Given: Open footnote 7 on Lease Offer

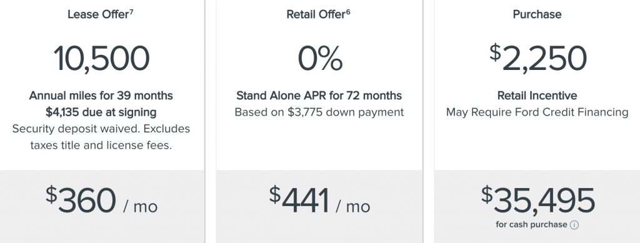Looking at the screenshot, I should click(131, 11).
